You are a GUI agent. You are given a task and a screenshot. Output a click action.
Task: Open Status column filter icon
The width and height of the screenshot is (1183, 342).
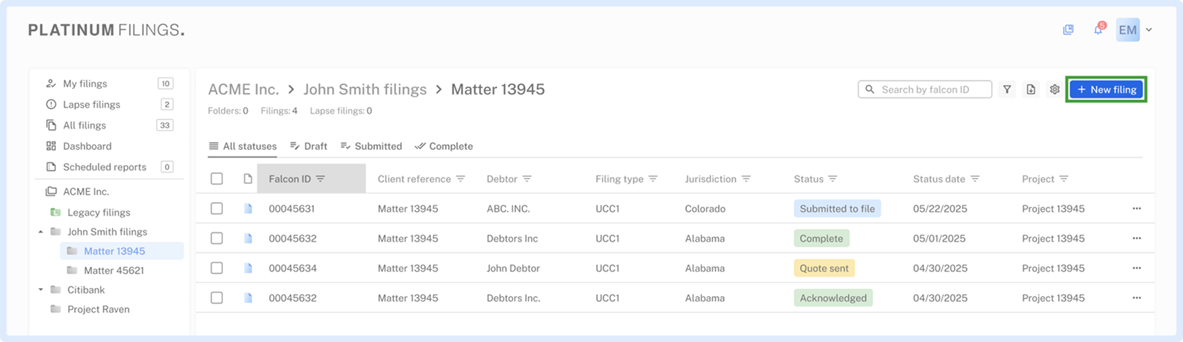click(833, 179)
